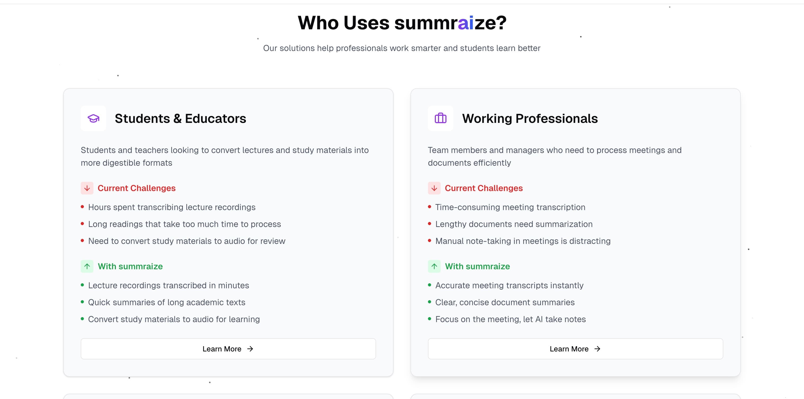The height and width of the screenshot is (399, 804).
Task: Select Focus on the meeting item
Action: point(510,319)
